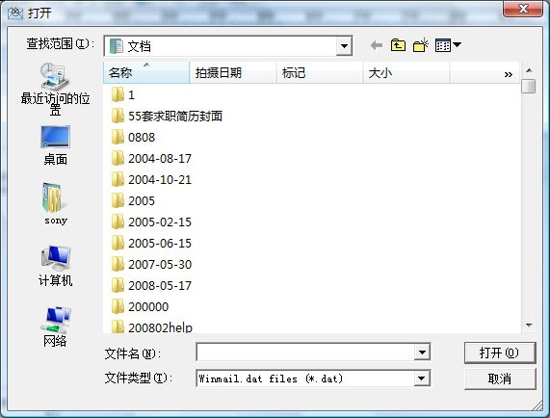550x418 pixels.
Task: Expand the 文件名 dropdown arrow
Action: click(422, 353)
